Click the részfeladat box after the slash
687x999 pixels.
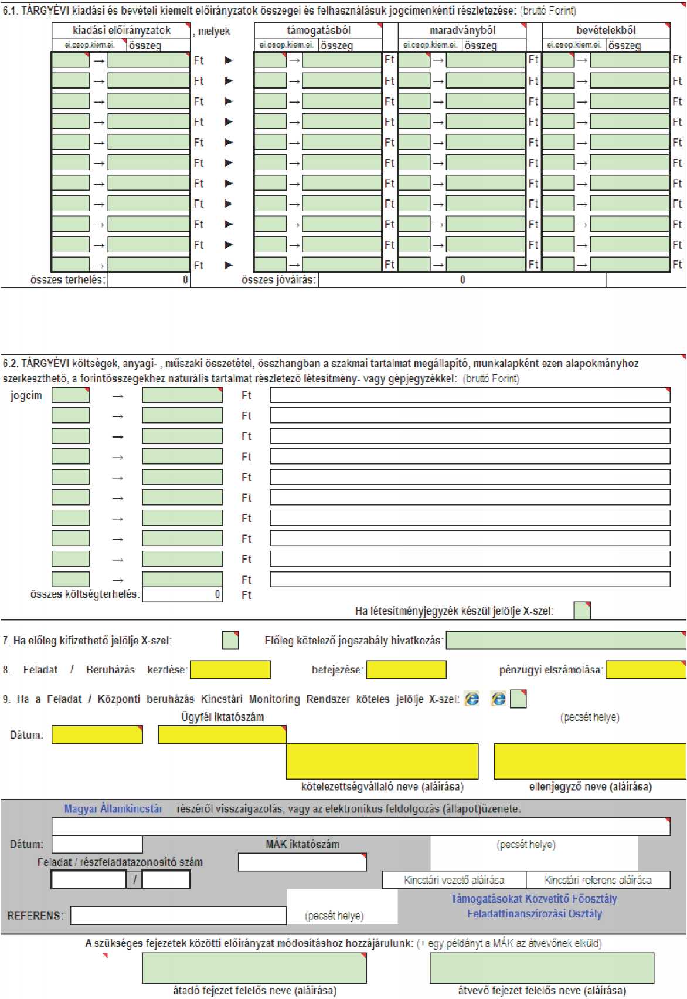166,879
